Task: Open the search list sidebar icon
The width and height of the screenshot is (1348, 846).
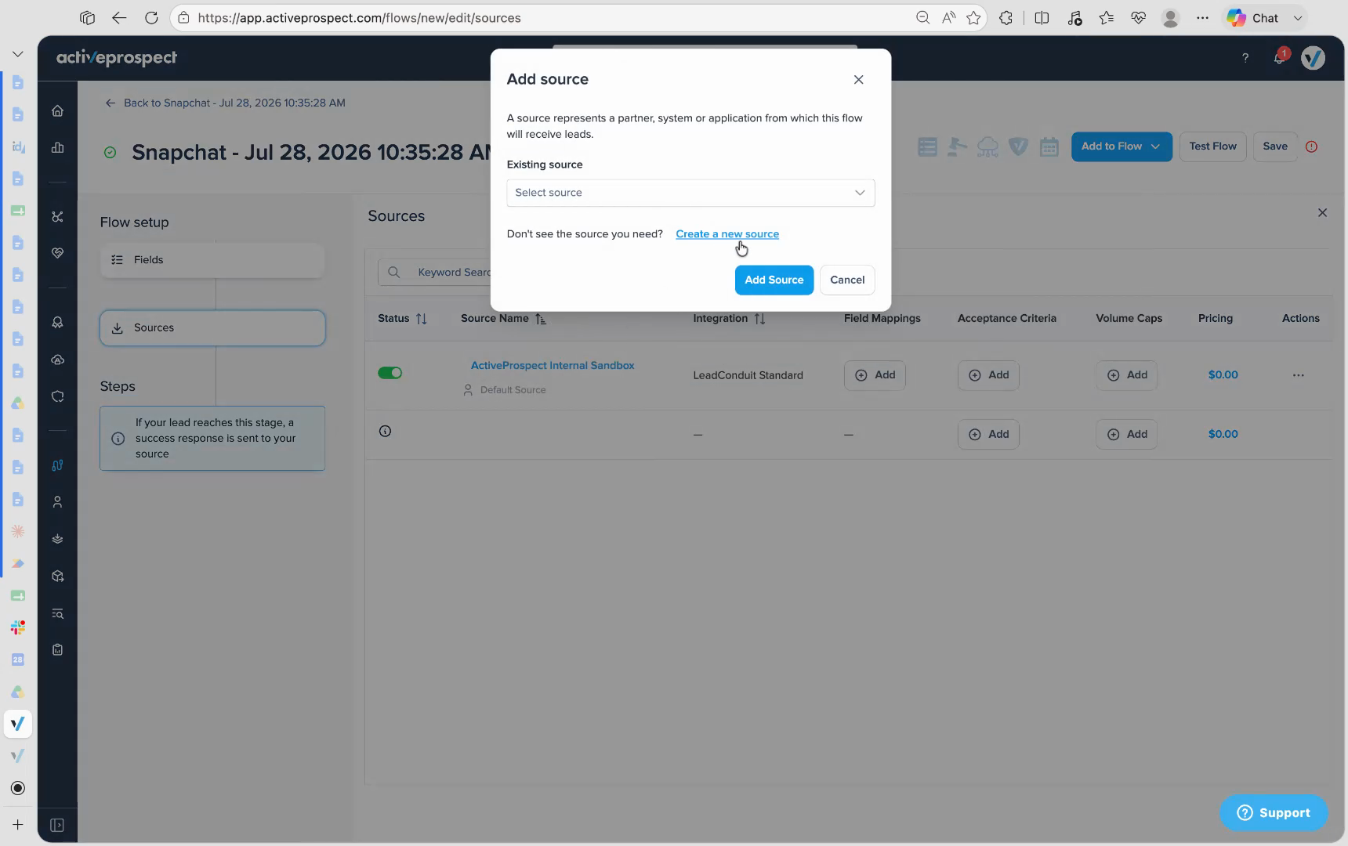Action: tap(57, 614)
